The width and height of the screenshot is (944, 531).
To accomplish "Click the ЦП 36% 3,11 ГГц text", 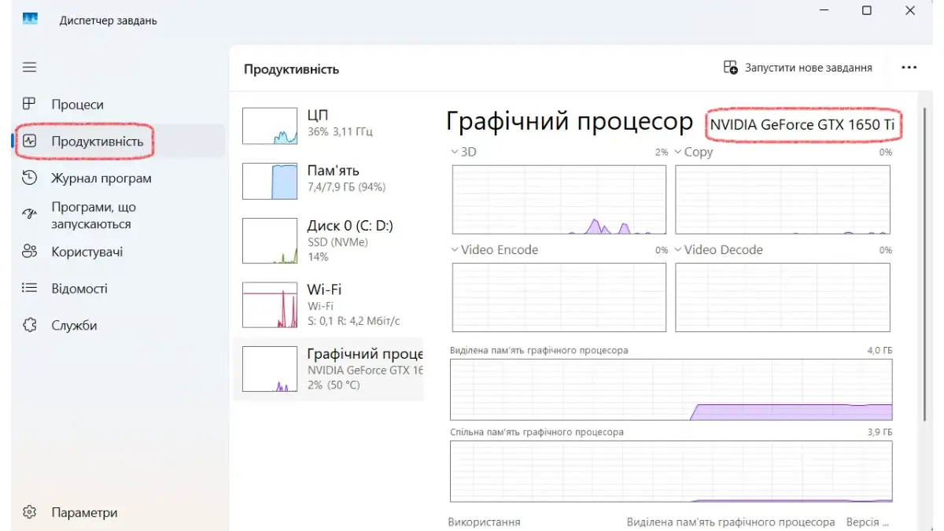I will point(340,131).
